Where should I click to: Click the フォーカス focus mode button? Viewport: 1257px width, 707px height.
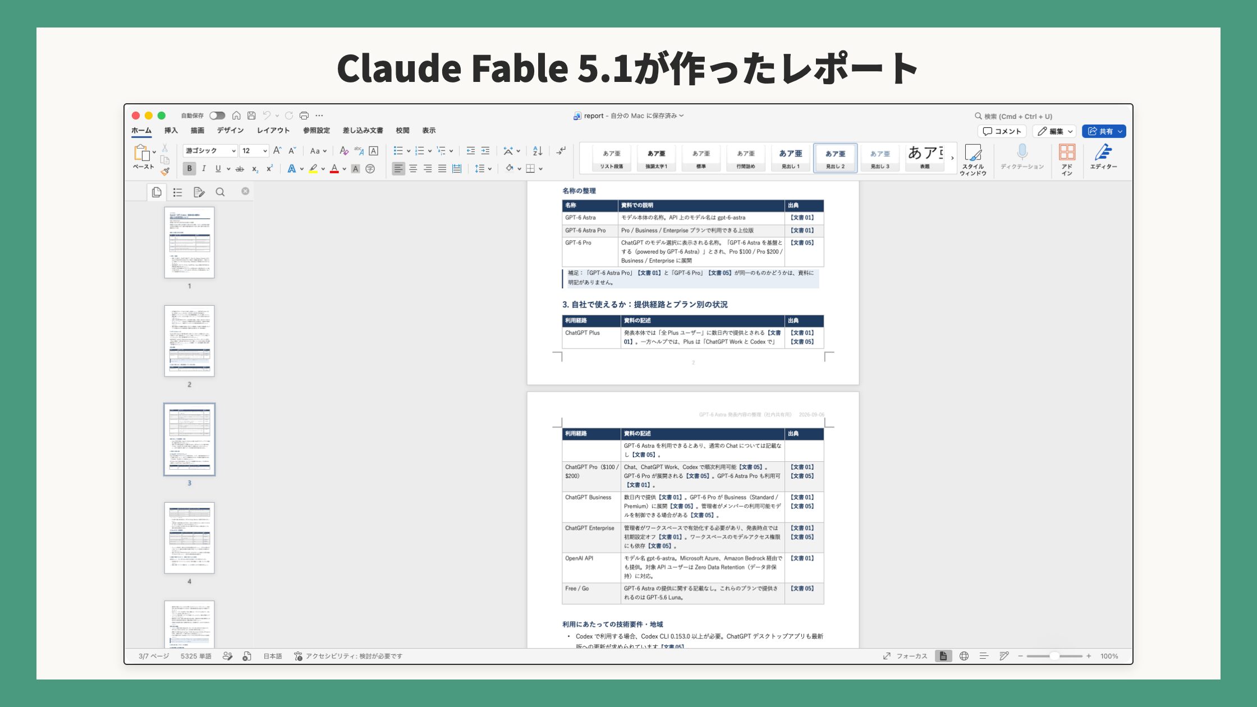point(905,656)
